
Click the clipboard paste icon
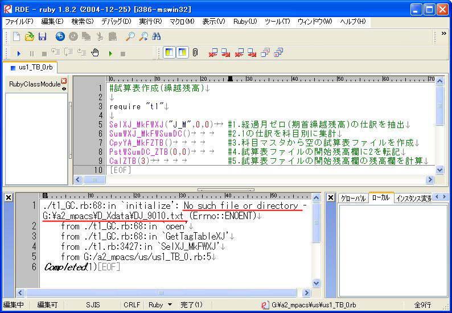[x=113, y=36]
